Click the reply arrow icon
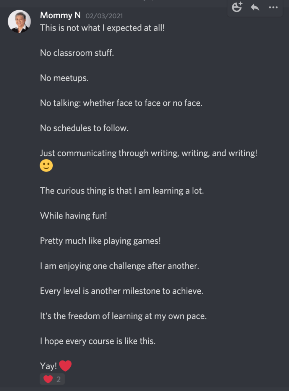 255,8
